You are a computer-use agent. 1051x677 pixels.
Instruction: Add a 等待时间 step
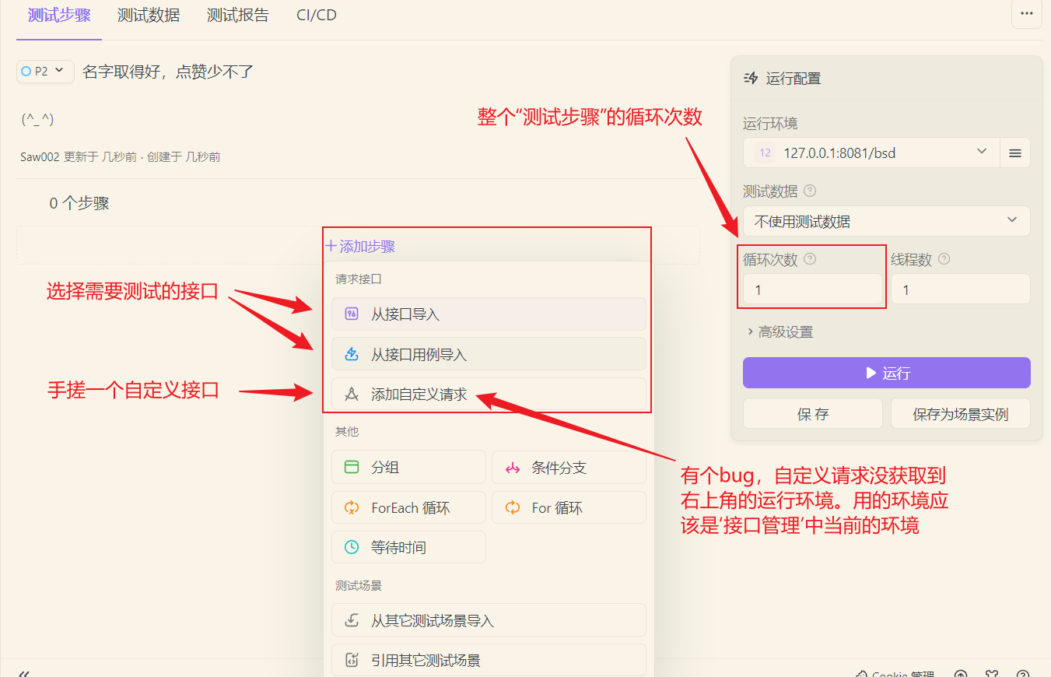click(x=408, y=548)
